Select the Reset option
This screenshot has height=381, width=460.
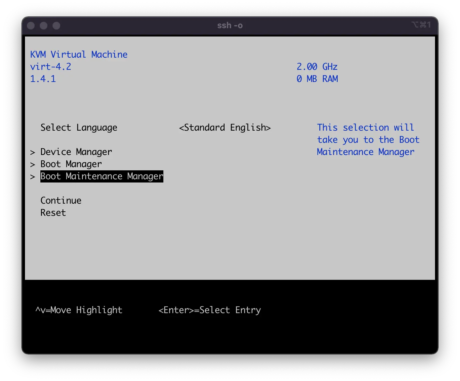tap(53, 213)
